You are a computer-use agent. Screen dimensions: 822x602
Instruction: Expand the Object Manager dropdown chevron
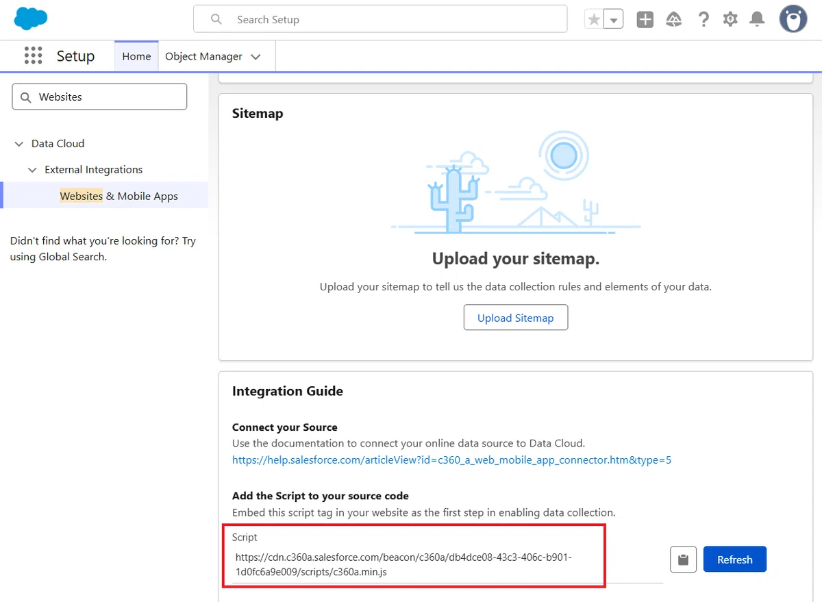pos(256,57)
